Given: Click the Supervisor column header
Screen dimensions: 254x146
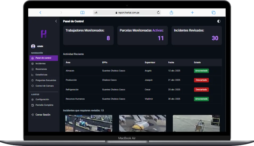Looking at the screenshot, I should pyautogui.click(x=150, y=62).
